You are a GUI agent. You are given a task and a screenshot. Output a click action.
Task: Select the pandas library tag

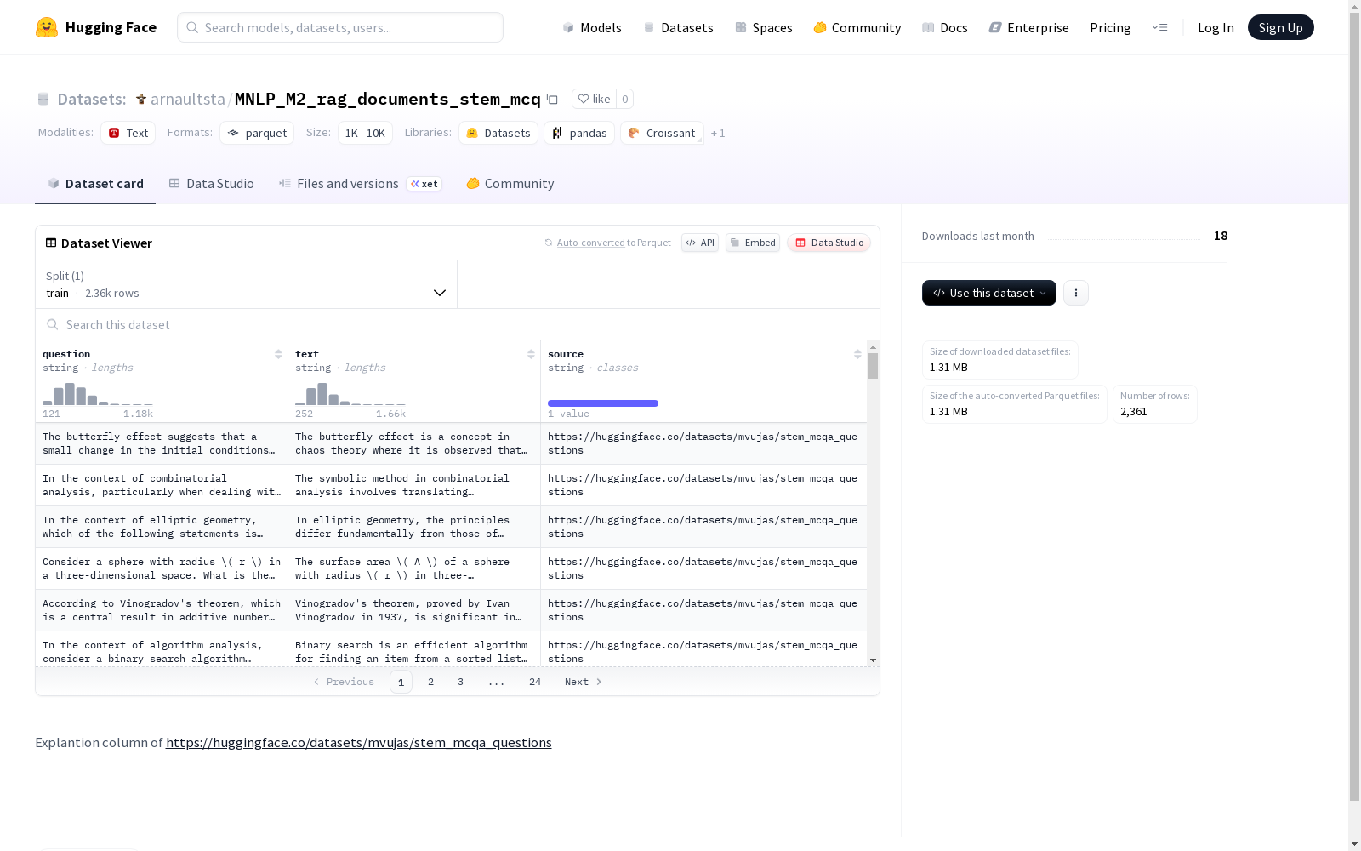(x=579, y=133)
